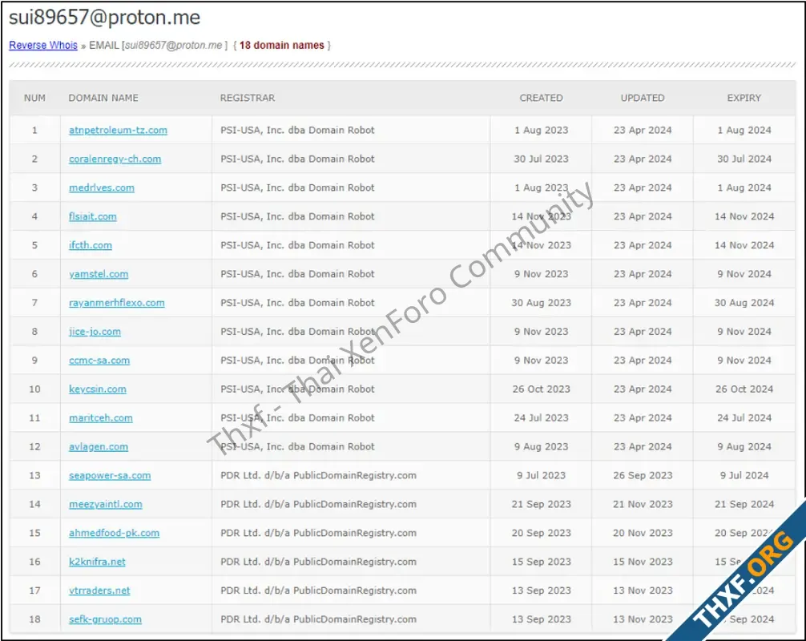Open maritceh.com domain link
806x641 pixels.
pos(101,418)
